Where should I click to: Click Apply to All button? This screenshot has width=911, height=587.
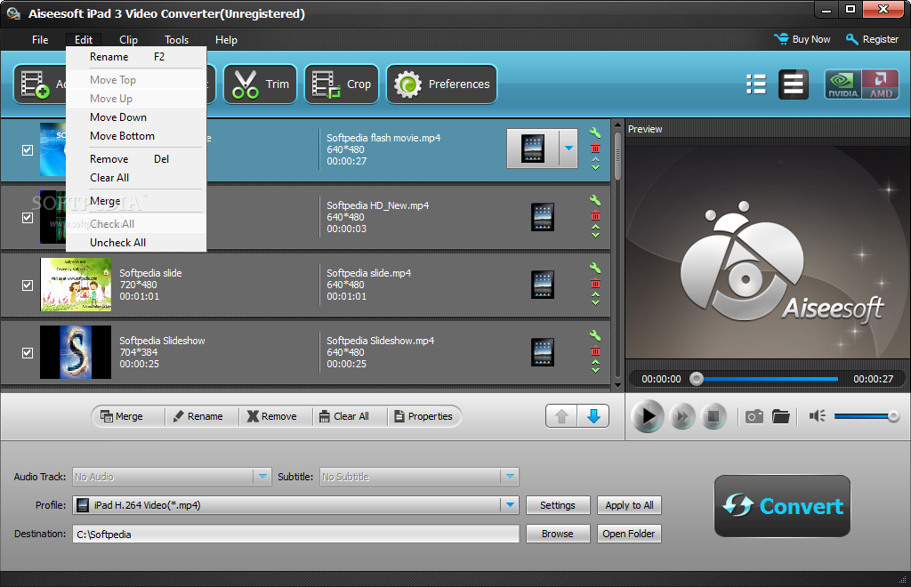629,505
